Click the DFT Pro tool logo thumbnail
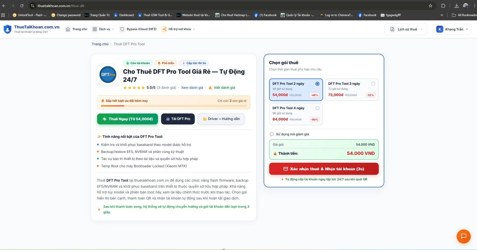The height and width of the screenshot is (250, 477). pyautogui.click(x=108, y=74)
